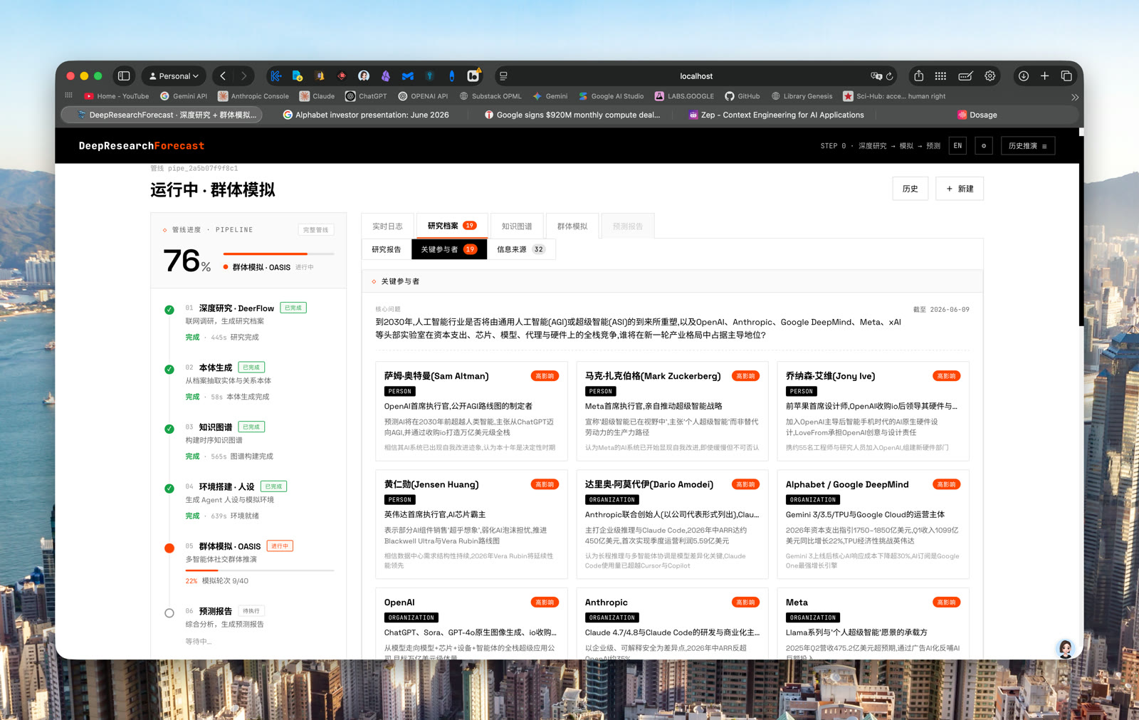Click the localhost address bar

tap(696, 76)
